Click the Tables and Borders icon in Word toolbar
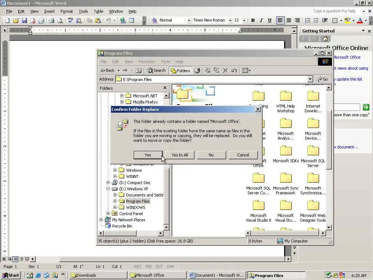The width and height of the screenshot is (373, 280). coord(131,20)
